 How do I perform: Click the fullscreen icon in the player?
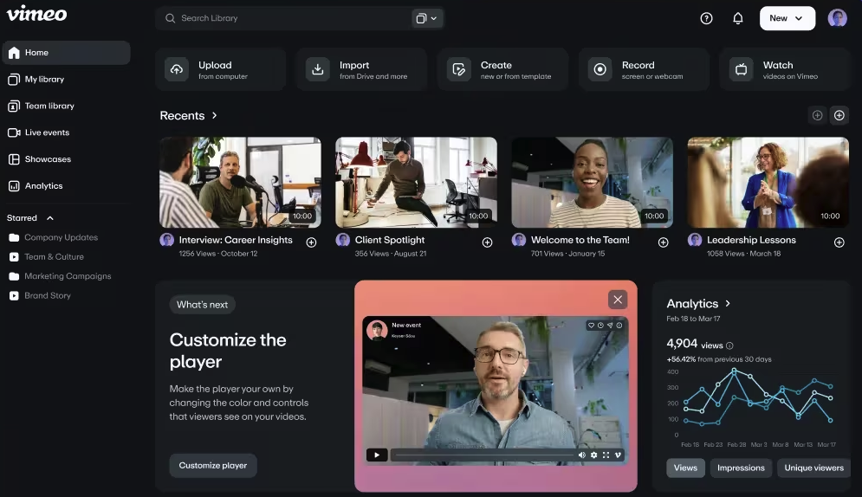click(606, 455)
